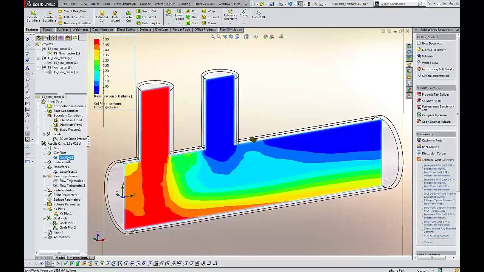Open the FeatureManager design tree tab icon
Viewport: 484px width, 272px height.
click(x=39, y=38)
